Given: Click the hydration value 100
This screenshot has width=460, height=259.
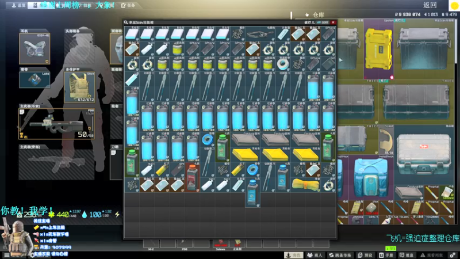Looking at the screenshot, I should click(95, 215).
